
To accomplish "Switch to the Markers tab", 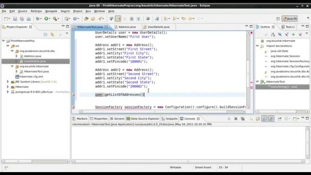I will 80,119.
